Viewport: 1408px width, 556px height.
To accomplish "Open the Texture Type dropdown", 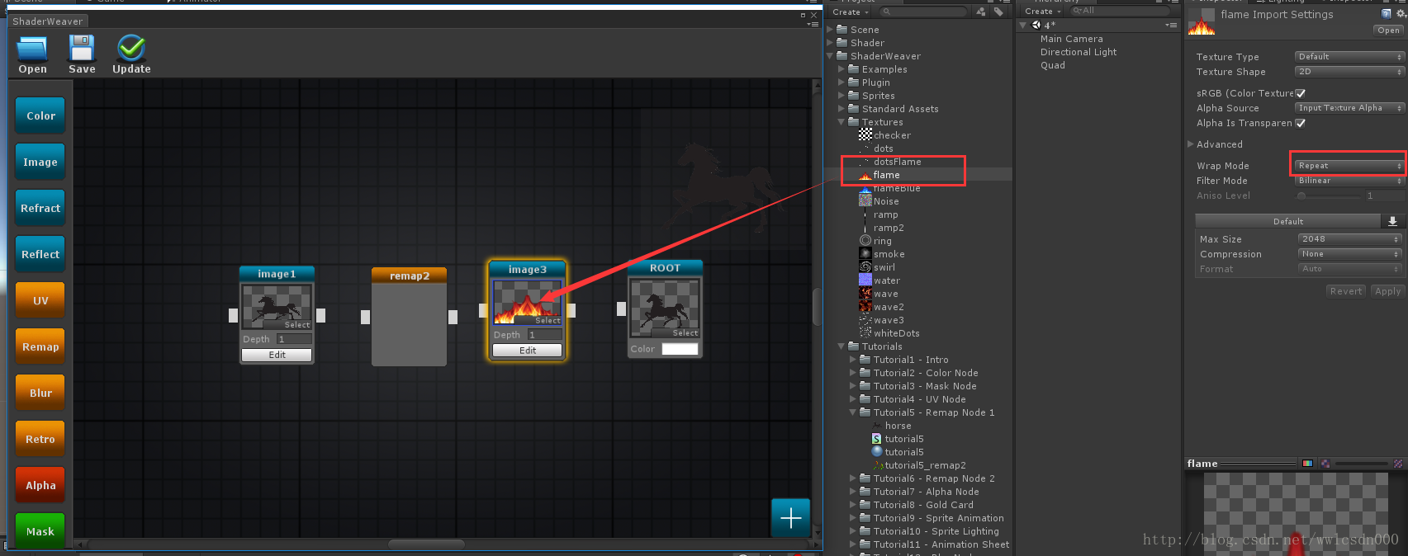I will coord(1349,57).
